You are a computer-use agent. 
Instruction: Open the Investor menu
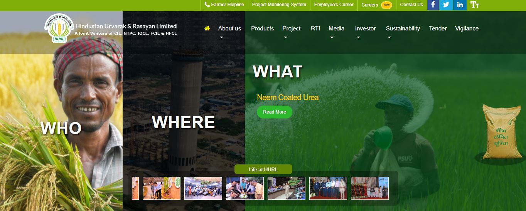point(365,28)
